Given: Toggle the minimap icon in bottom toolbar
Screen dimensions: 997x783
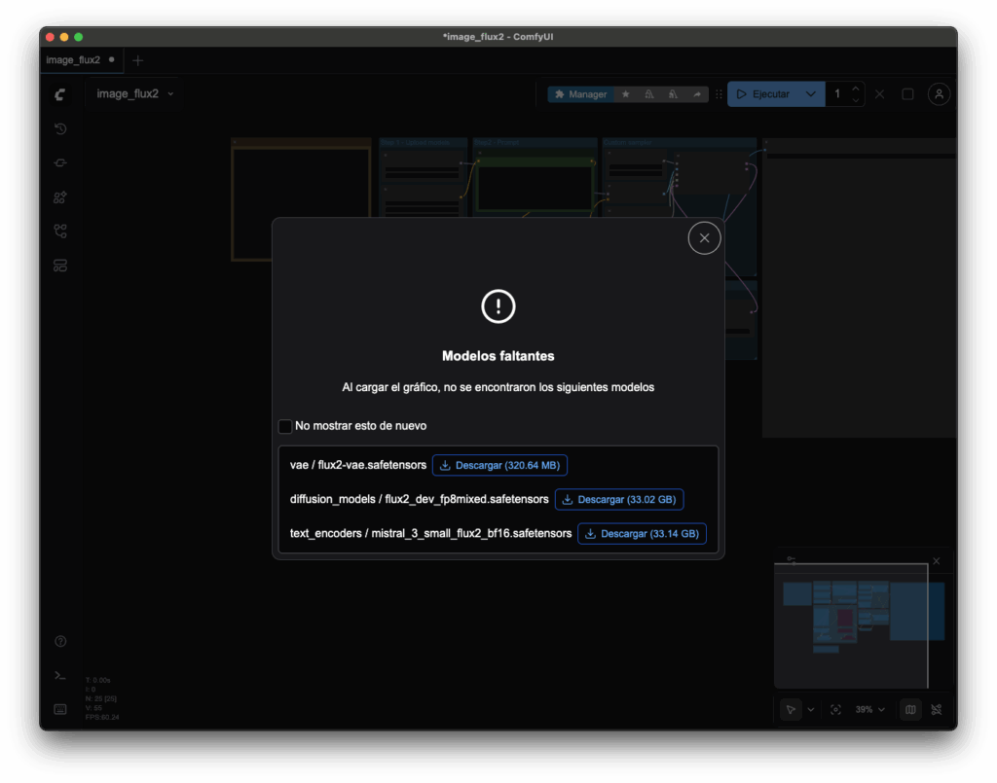Looking at the screenshot, I should pyautogui.click(x=909, y=709).
